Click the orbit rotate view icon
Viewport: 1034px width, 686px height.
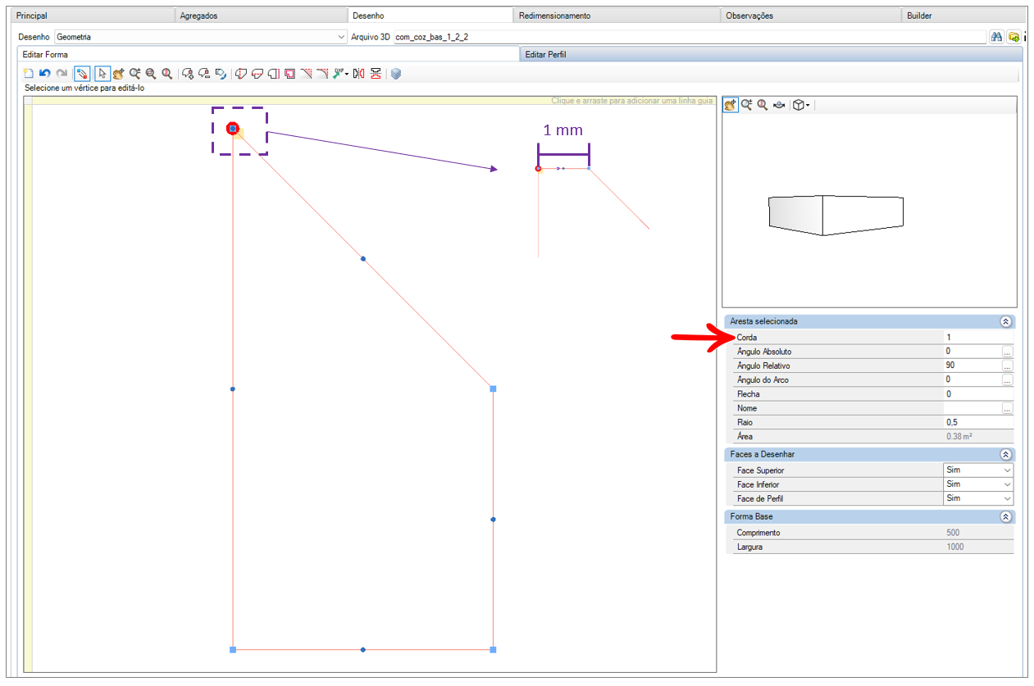coord(779,105)
